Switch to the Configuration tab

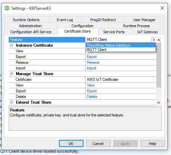82,26
